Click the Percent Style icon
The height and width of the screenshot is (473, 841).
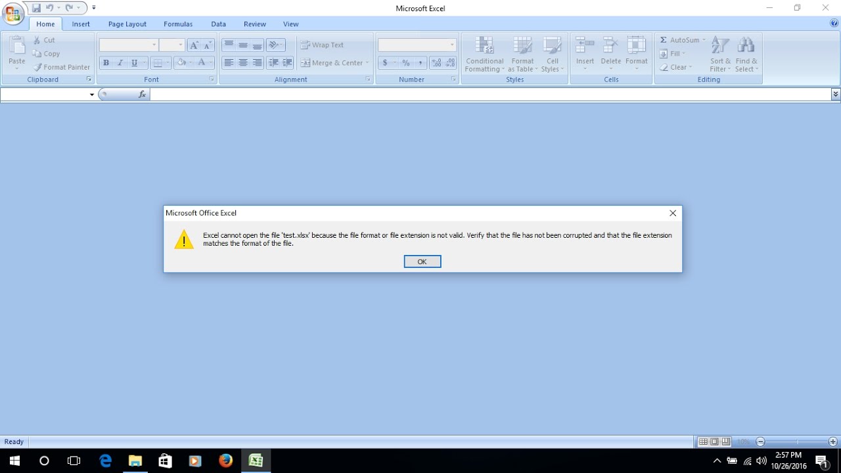406,63
